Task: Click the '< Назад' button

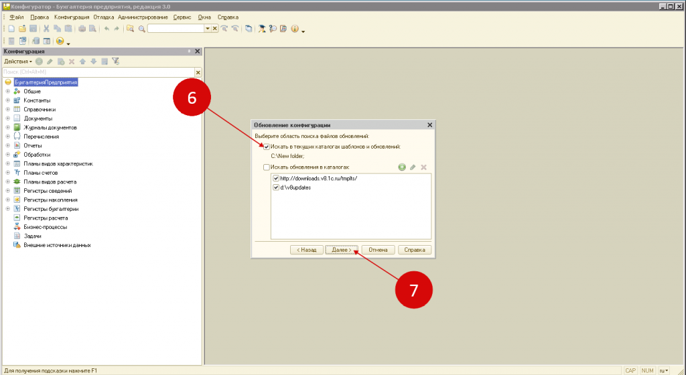Action: (307, 250)
